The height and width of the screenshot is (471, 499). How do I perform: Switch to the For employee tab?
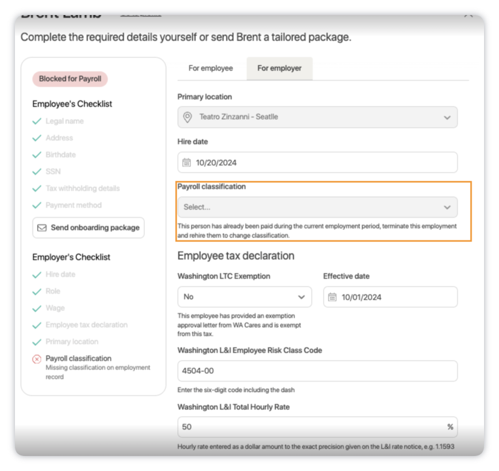210,68
